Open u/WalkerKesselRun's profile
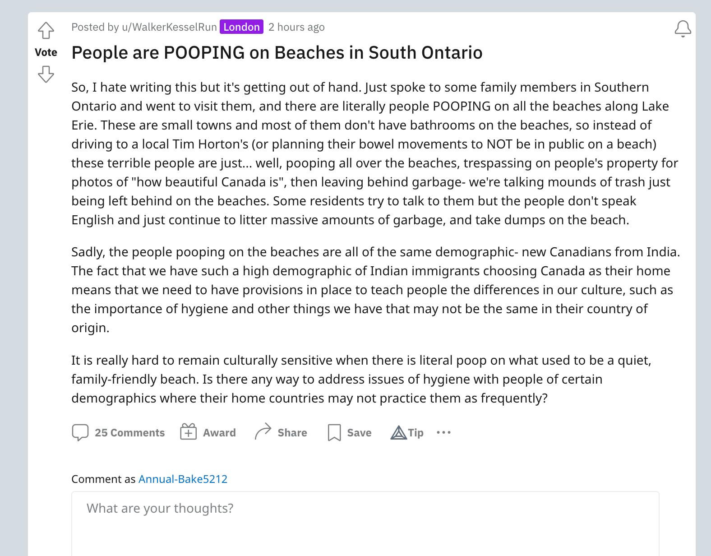 (169, 27)
